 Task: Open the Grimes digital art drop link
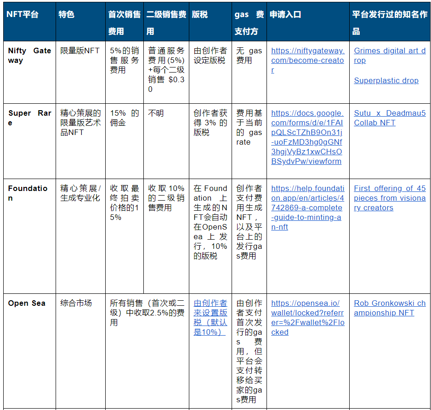[390, 56]
